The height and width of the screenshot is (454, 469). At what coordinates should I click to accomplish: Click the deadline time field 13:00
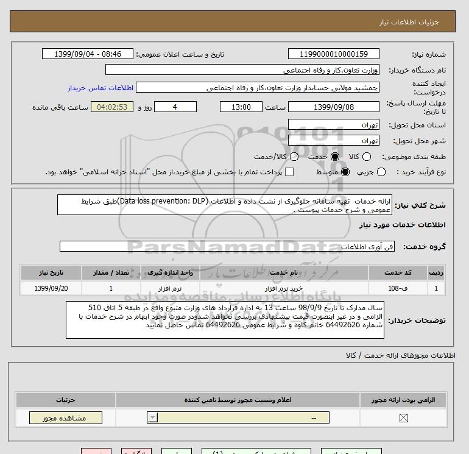[241, 107]
